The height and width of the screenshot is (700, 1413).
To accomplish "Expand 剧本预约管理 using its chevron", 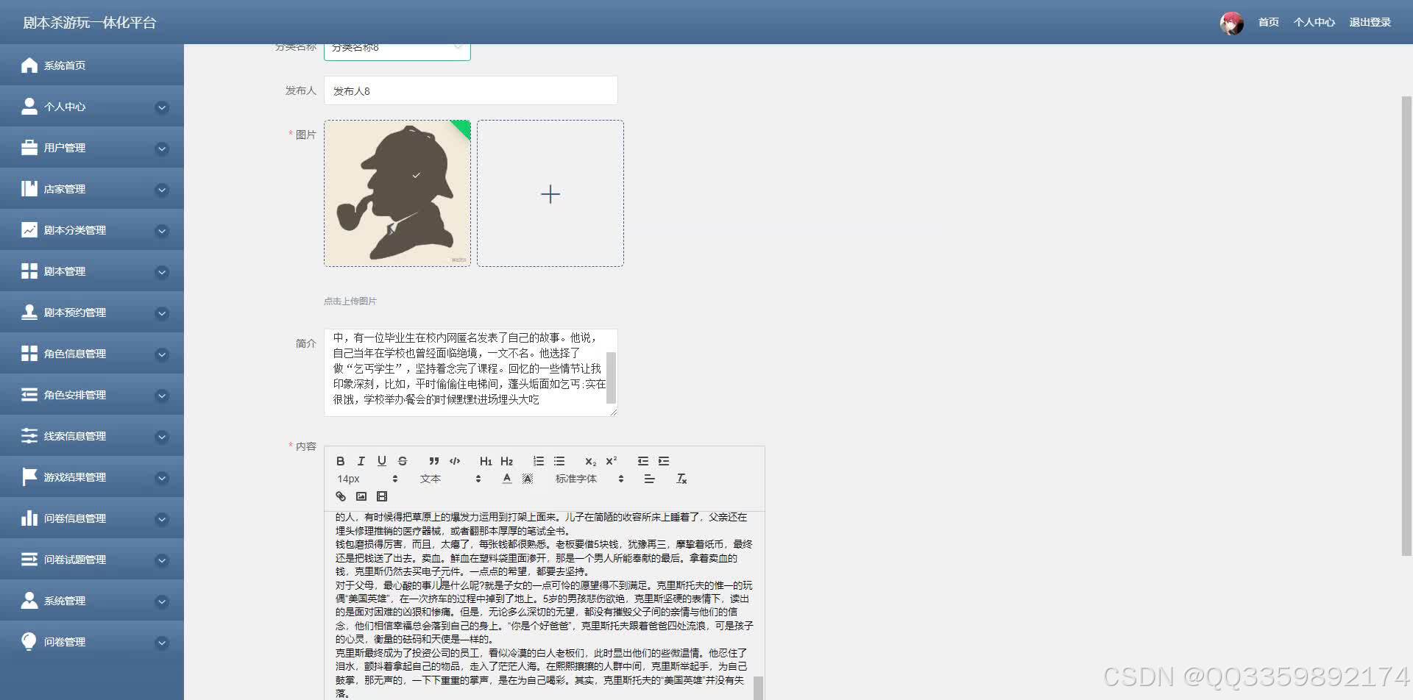I will tap(162, 313).
